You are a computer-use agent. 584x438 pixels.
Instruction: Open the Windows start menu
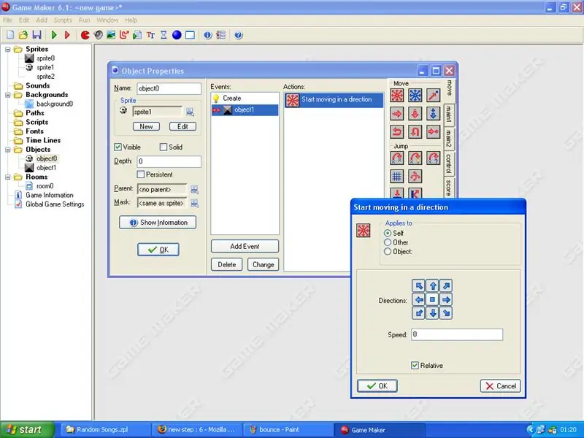click(x=27, y=430)
